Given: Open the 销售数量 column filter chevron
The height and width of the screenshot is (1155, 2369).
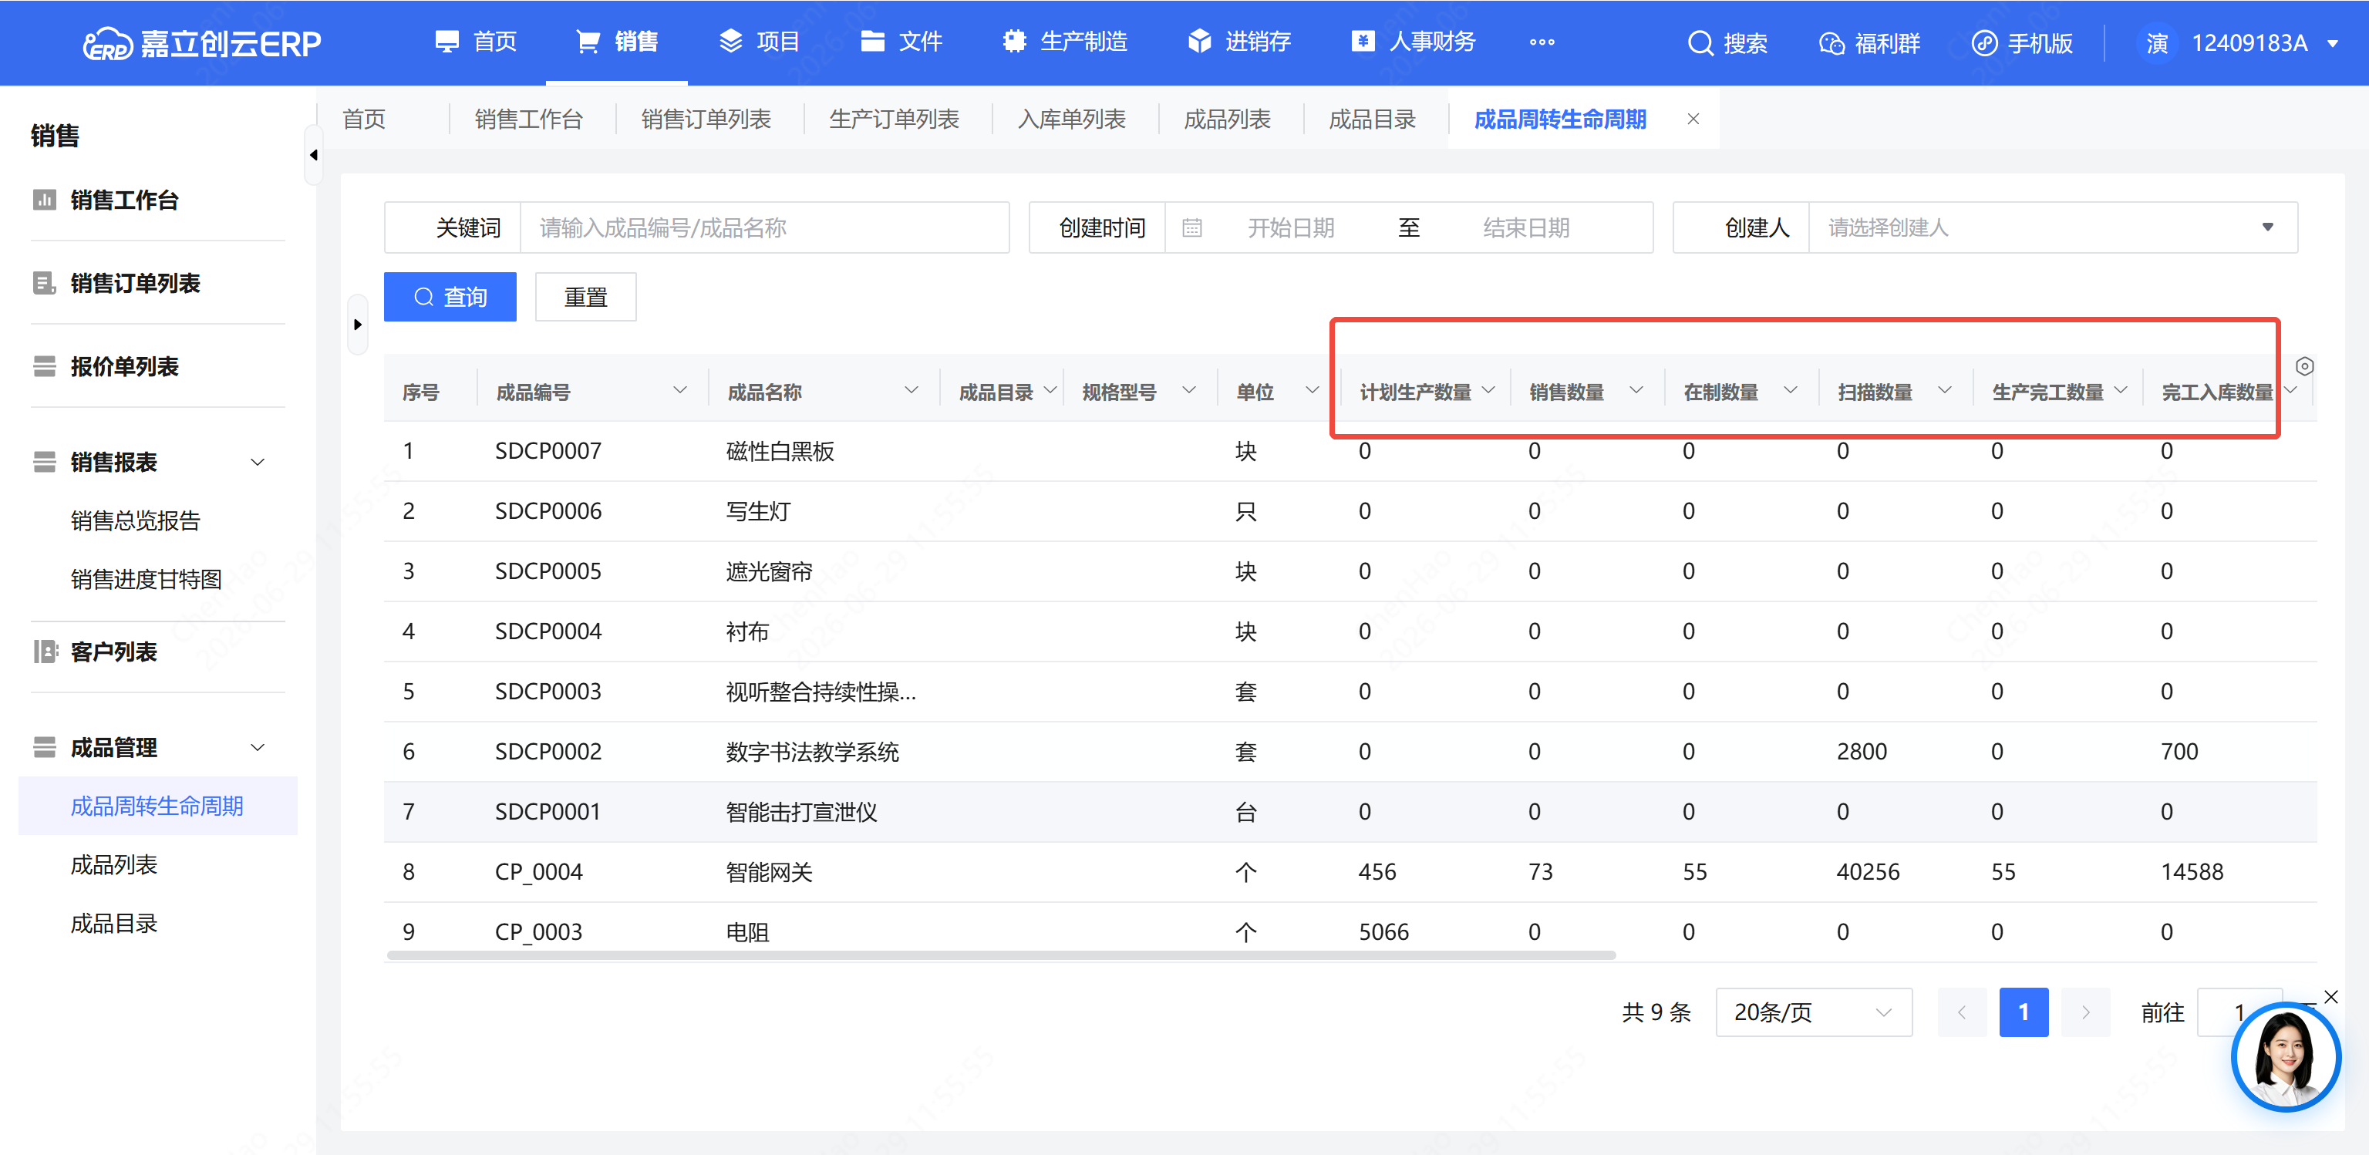Looking at the screenshot, I should point(1636,390).
